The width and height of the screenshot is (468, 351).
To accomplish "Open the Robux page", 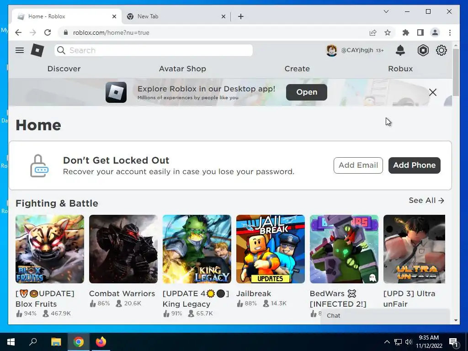I will click(x=400, y=69).
